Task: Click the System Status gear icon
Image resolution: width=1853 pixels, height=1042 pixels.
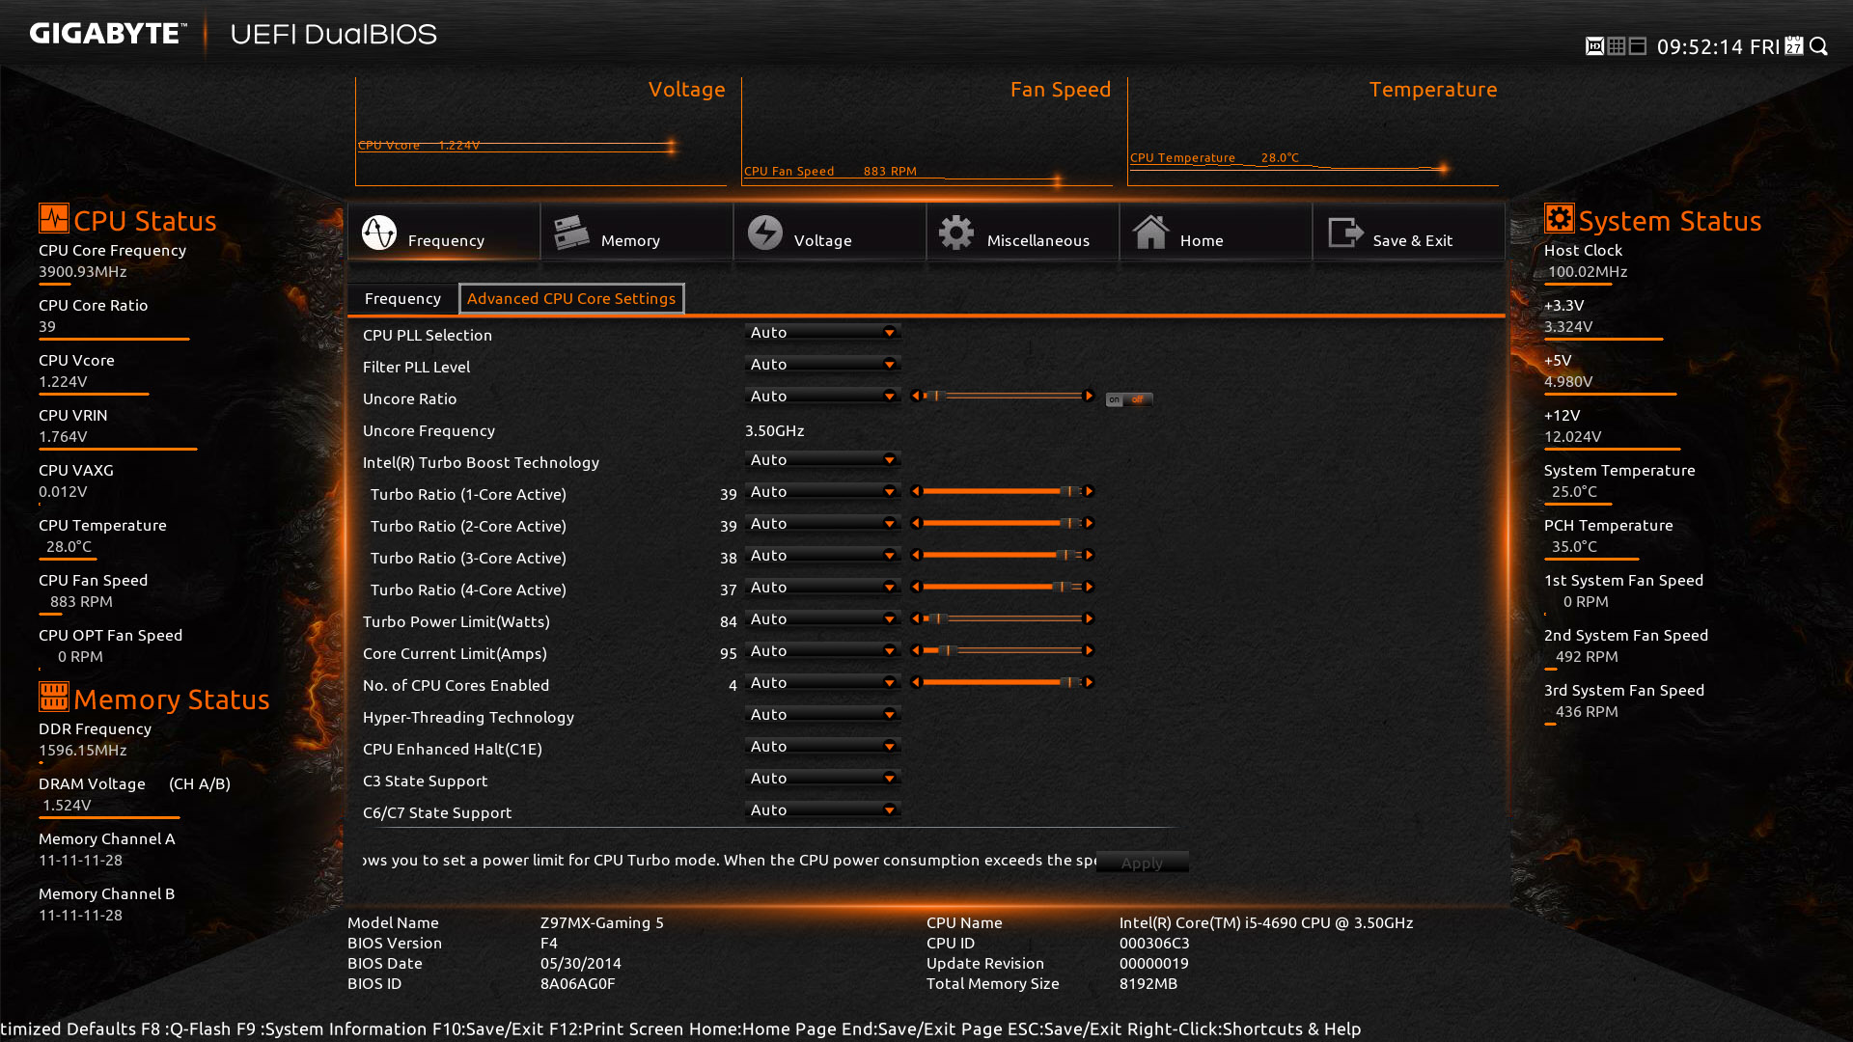Action: pyautogui.click(x=1560, y=218)
